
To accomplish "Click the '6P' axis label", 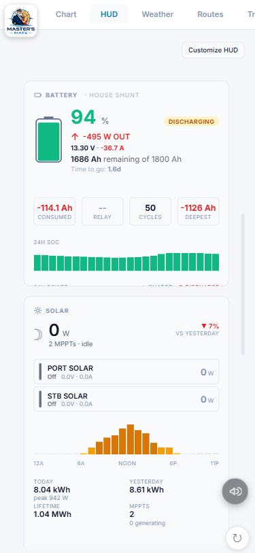I will (x=173, y=463).
